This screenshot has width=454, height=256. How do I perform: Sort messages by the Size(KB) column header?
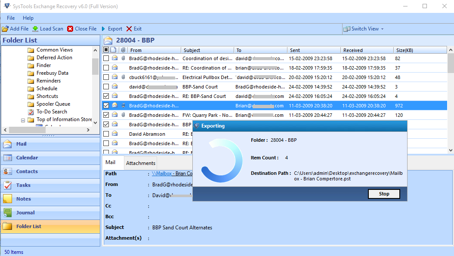click(x=420, y=50)
